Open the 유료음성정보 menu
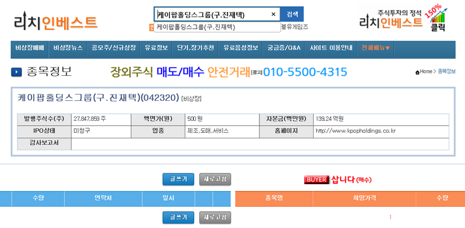The image size is (465, 228). coord(241,48)
